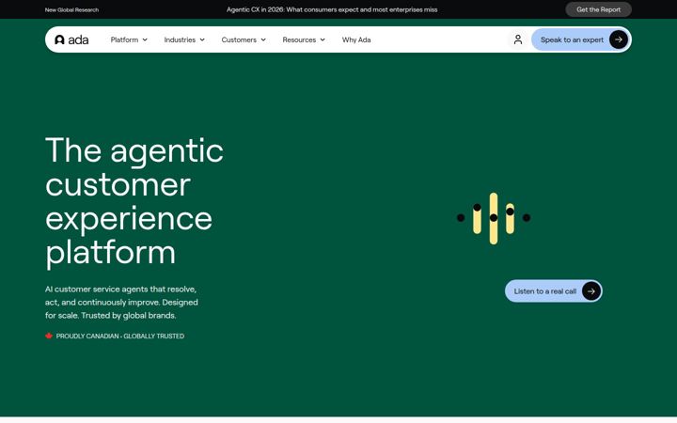Expand the Industries chevron arrow
The height and width of the screenshot is (423, 677).
(202, 39)
